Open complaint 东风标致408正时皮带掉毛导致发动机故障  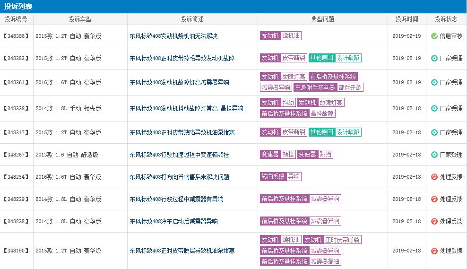click(x=182, y=59)
